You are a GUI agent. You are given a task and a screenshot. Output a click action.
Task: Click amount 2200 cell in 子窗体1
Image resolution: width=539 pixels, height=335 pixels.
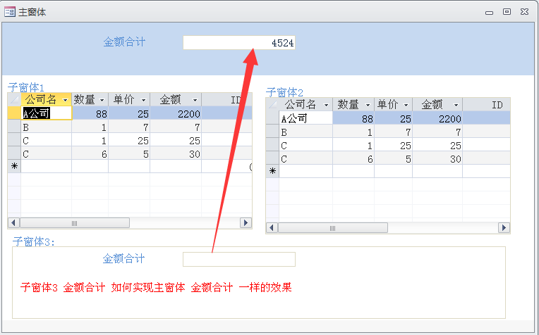click(x=176, y=113)
